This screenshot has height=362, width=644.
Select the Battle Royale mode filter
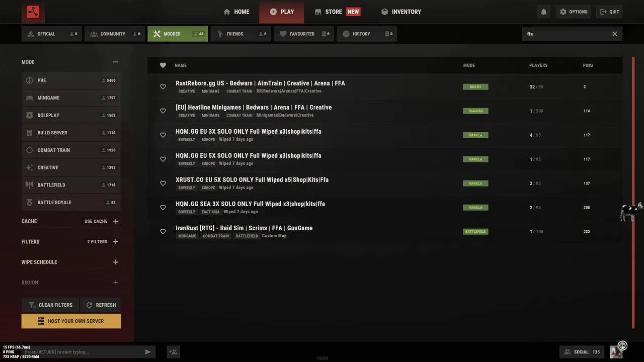pos(71,203)
